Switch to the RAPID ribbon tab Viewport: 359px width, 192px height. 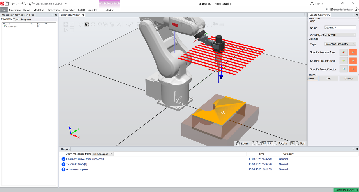[x=81, y=10]
